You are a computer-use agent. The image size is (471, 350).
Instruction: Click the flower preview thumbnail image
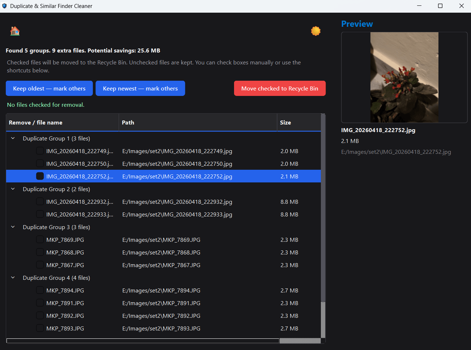[x=404, y=77]
